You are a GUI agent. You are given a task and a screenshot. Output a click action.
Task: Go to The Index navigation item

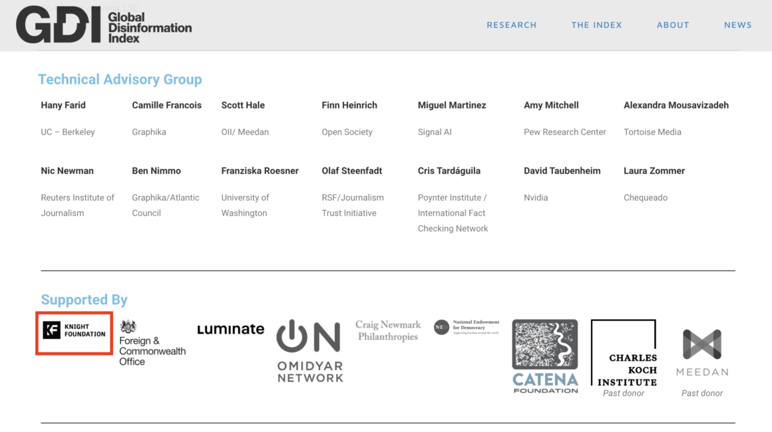click(x=596, y=25)
